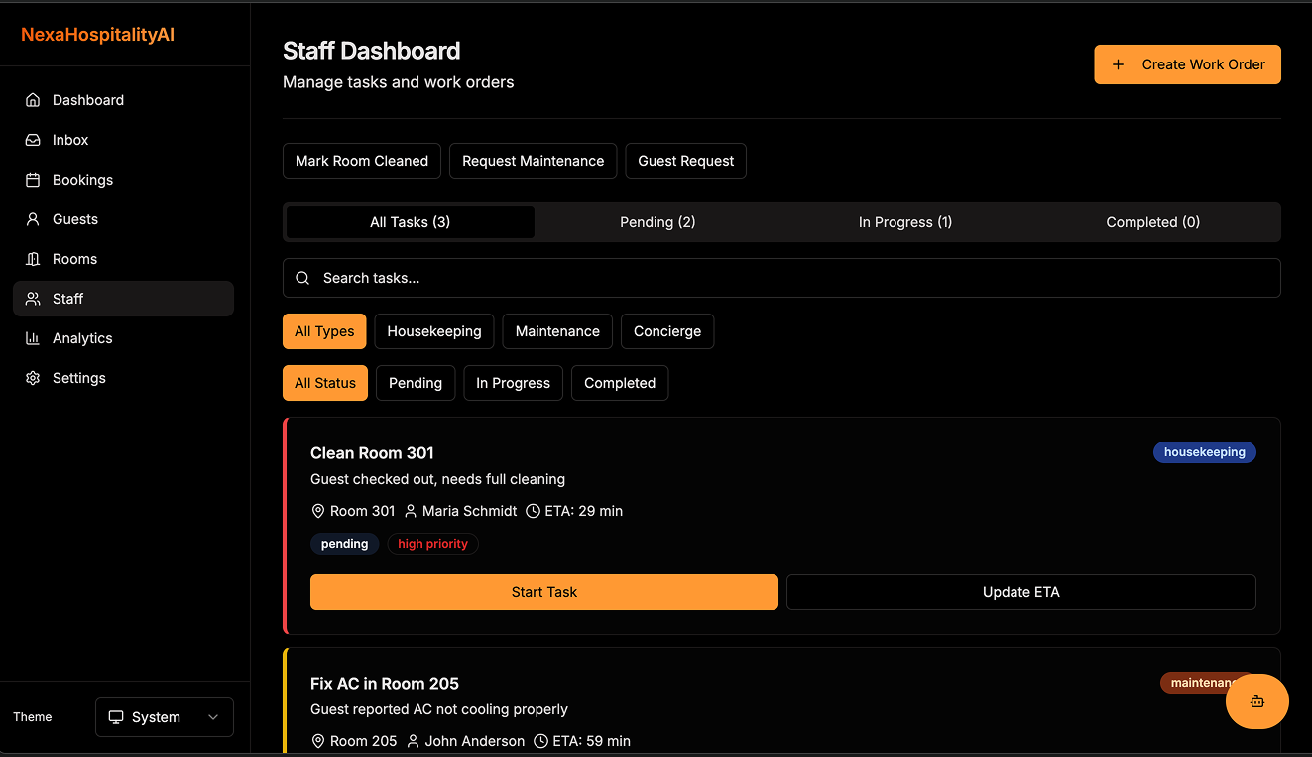Click the Rooms sidebar icon
The width and height of the screenshot is (1312, 757).
click(x=33, y=258)
